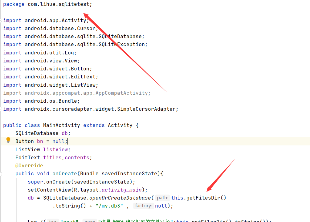Click the fold arrow next to onCreate method

click(1, 173)
